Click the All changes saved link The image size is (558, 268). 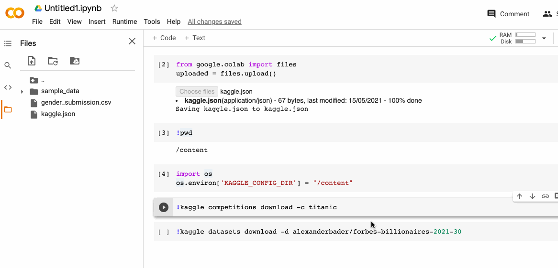click(x=214, y=21)
